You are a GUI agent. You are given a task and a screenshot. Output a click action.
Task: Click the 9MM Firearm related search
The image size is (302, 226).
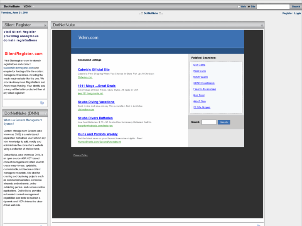click(201, 77)
